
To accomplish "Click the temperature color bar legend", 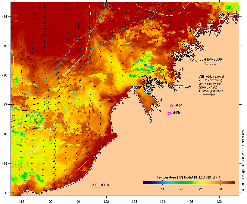I will (189, 182).
